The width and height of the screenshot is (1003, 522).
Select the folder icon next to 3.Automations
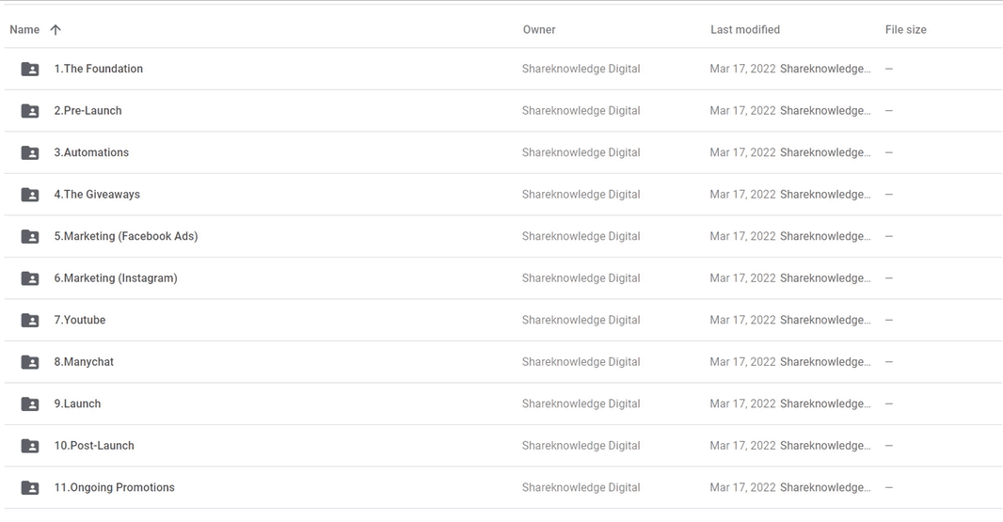pos(30,153)
